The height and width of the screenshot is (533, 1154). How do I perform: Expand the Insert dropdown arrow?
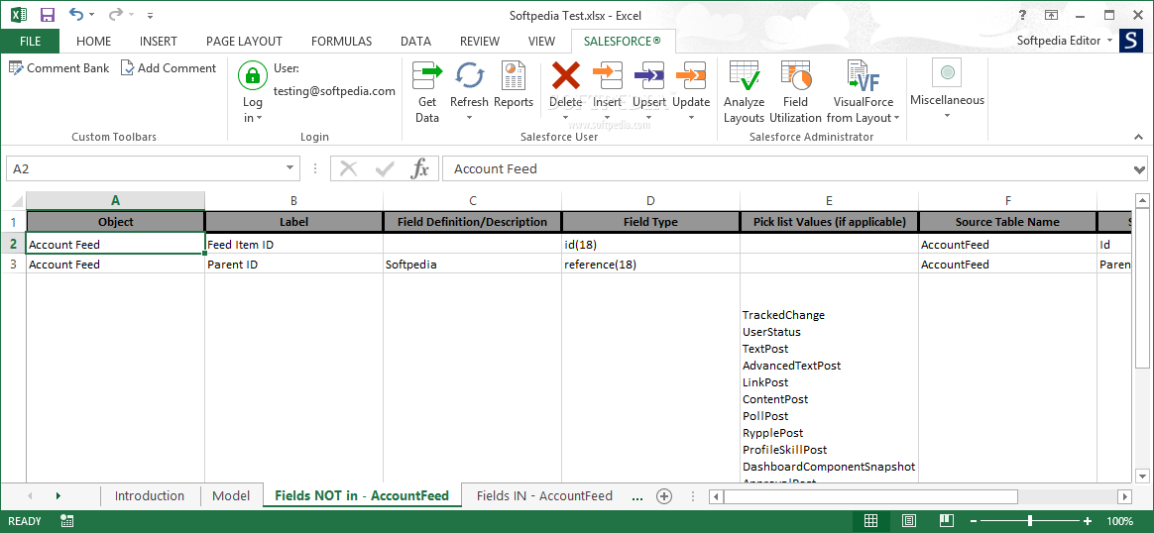click(x=607, y=118)
